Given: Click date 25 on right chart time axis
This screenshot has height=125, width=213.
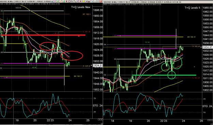Looking at the screenshot, I should [x=201, y=121].
